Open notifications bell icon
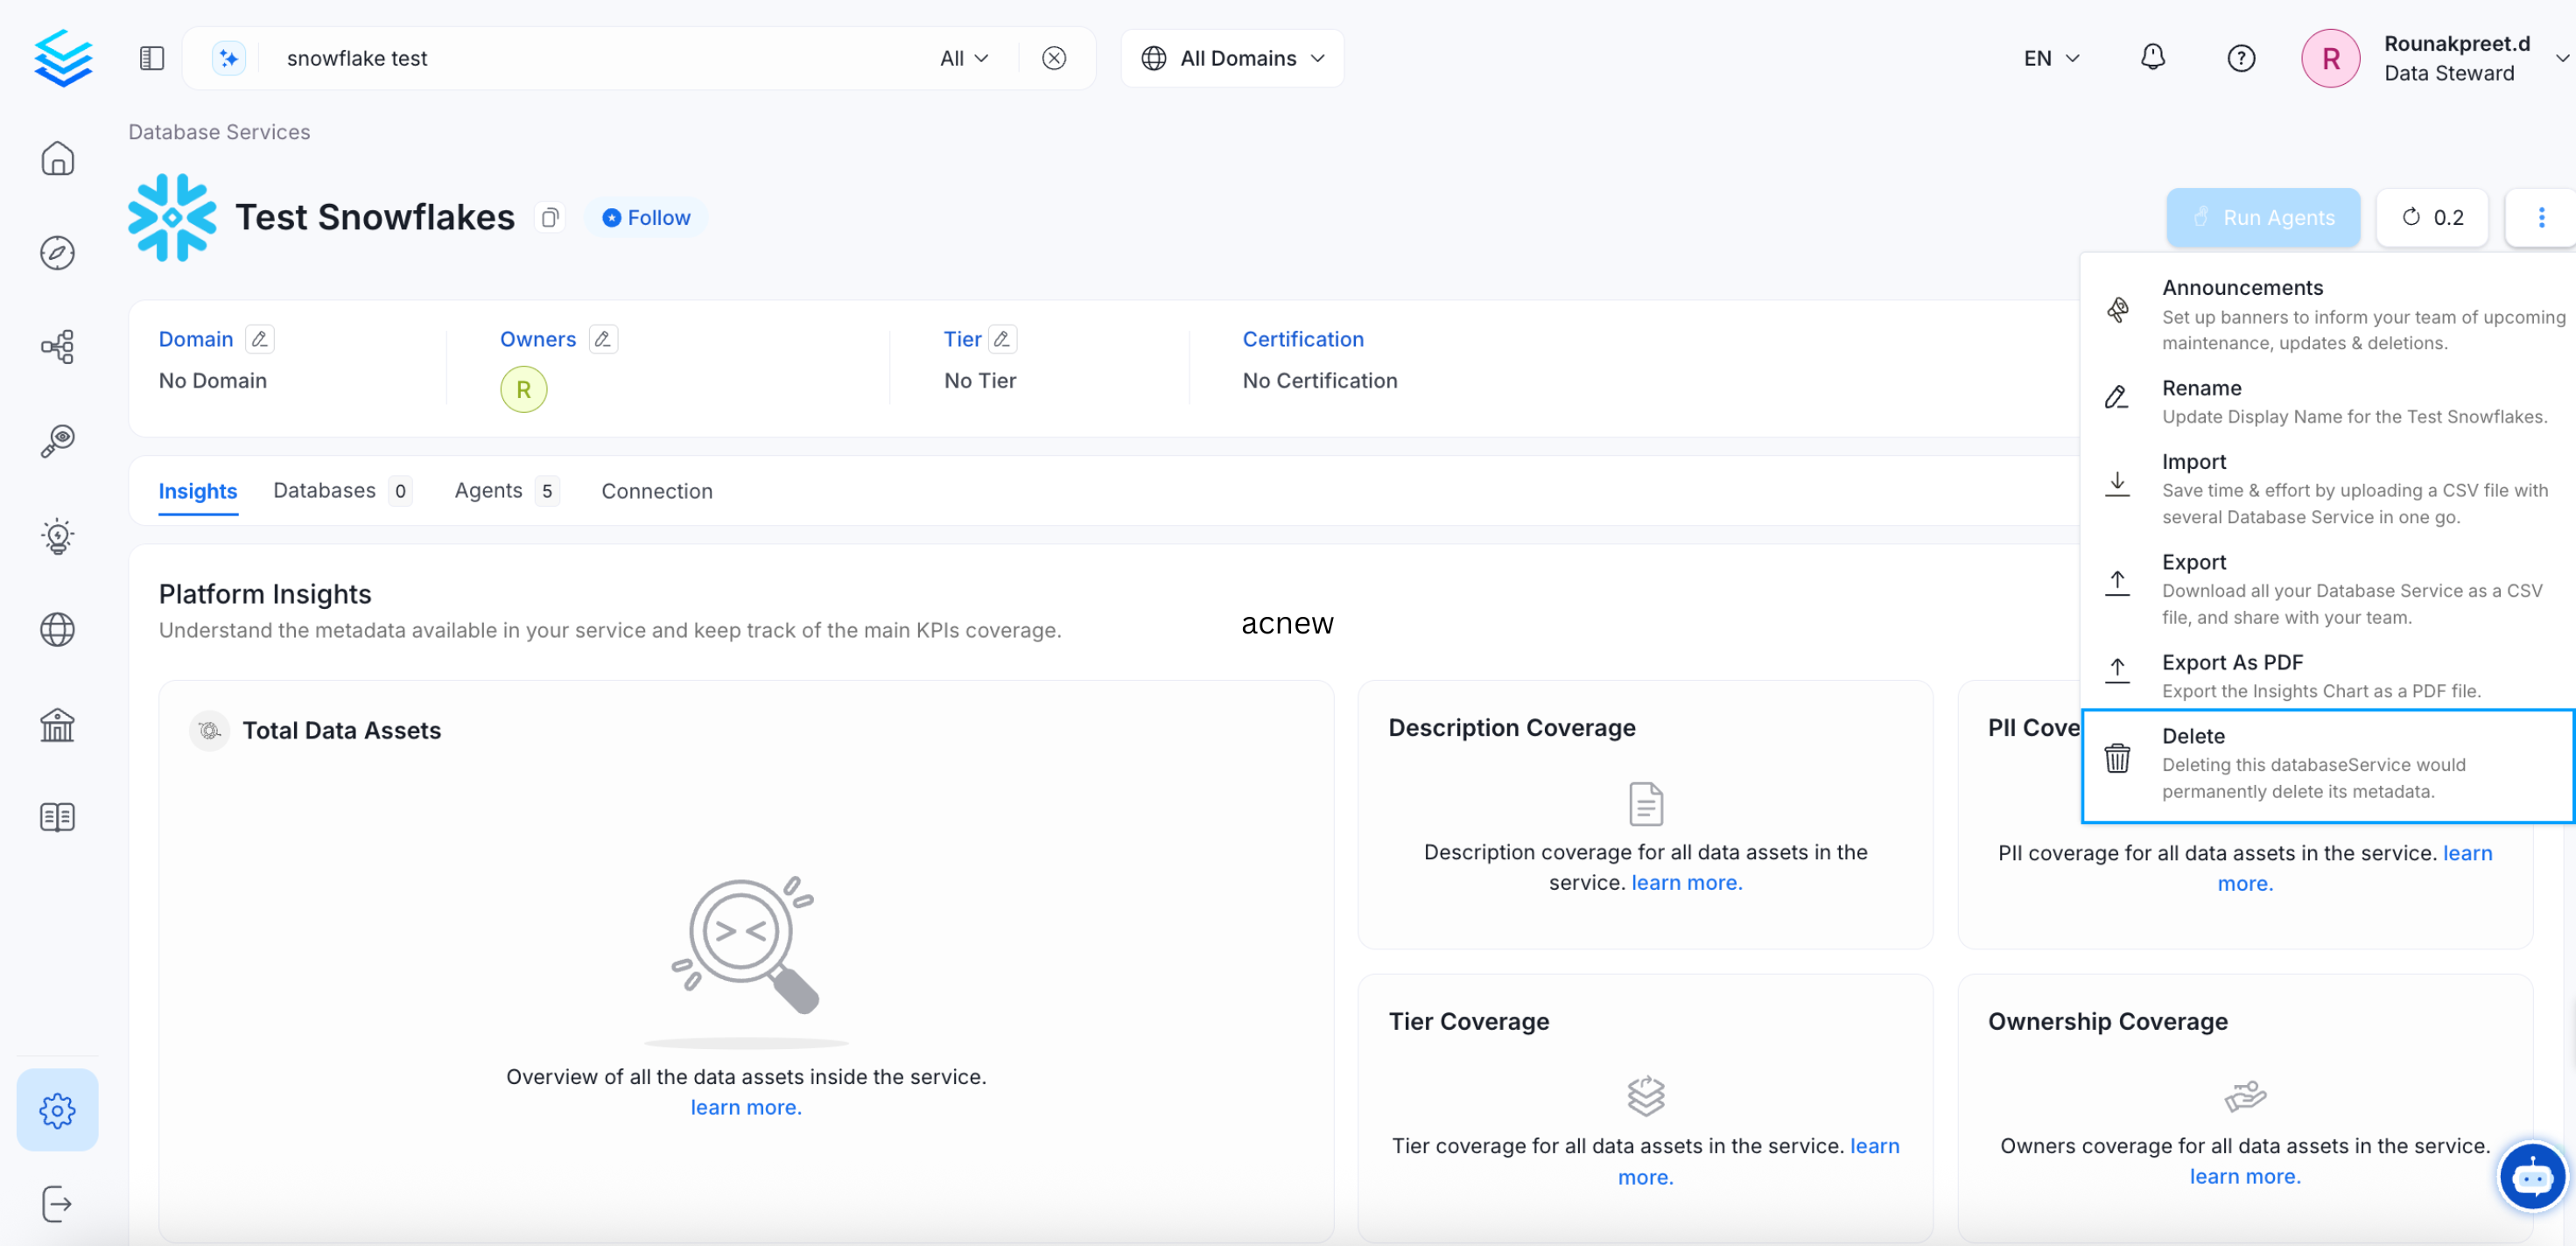This screenshot has height=1246, width=2576. point(2152,58)
